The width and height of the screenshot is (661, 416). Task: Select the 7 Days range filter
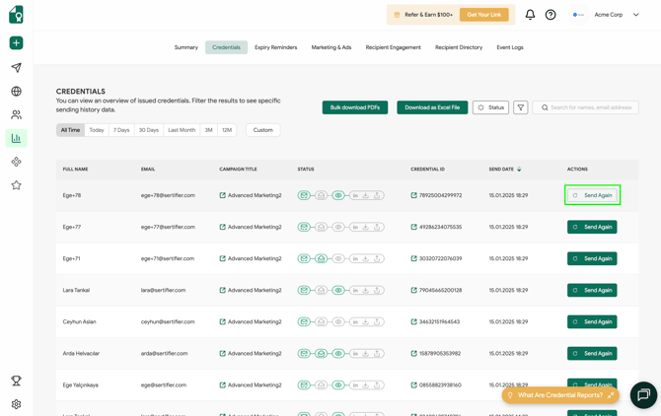(x=121, y=130)
